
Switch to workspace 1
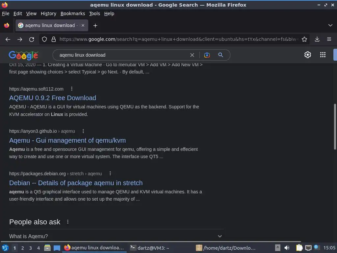14,248
